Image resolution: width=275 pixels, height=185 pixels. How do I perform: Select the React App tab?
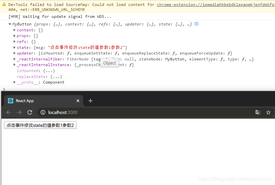click(43, 101)
